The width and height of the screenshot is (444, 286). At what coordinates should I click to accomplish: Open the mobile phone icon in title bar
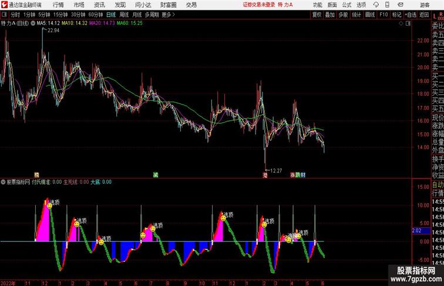pyautogui.click(x=387, y=5)
